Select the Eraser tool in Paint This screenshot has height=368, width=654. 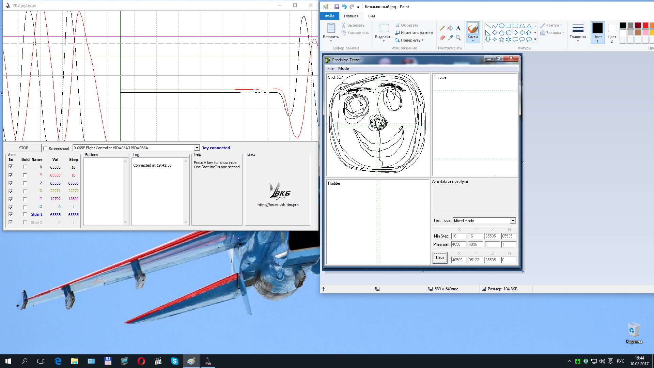click(x=442, y=37)
